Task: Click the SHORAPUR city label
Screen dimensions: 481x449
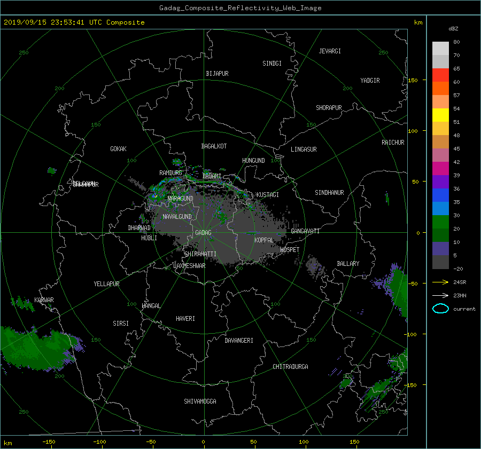Action: 329,108
